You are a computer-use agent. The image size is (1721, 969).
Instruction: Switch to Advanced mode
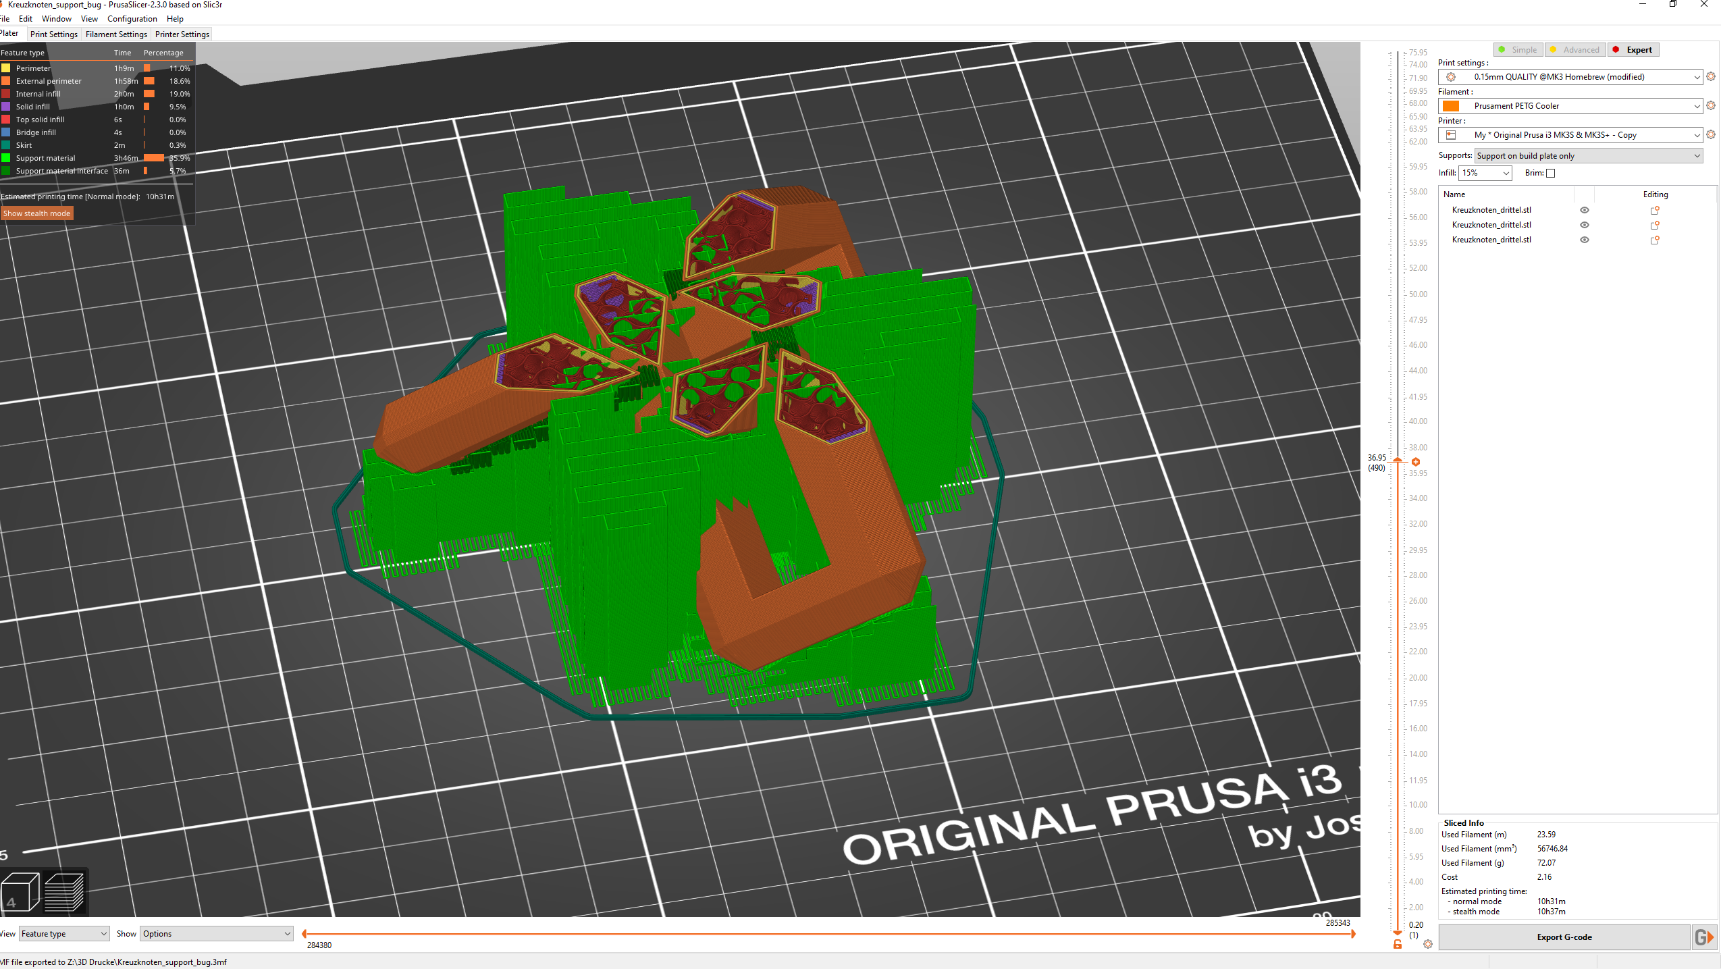click(x=1575, y=49)
